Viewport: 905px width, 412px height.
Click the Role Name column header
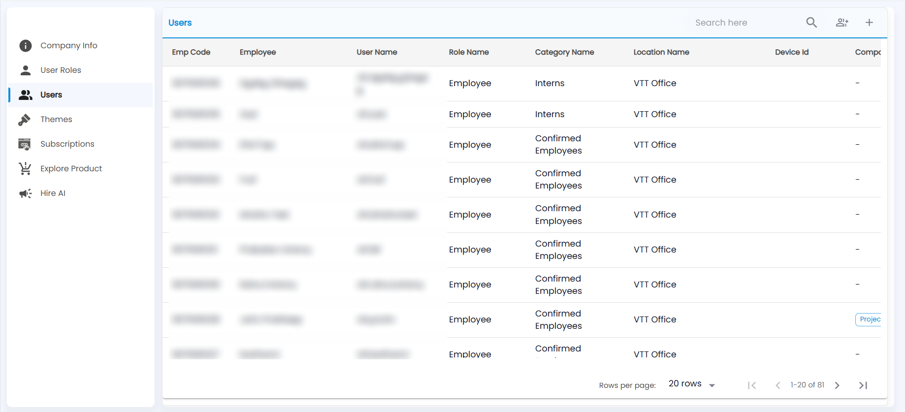click(469, 52)
